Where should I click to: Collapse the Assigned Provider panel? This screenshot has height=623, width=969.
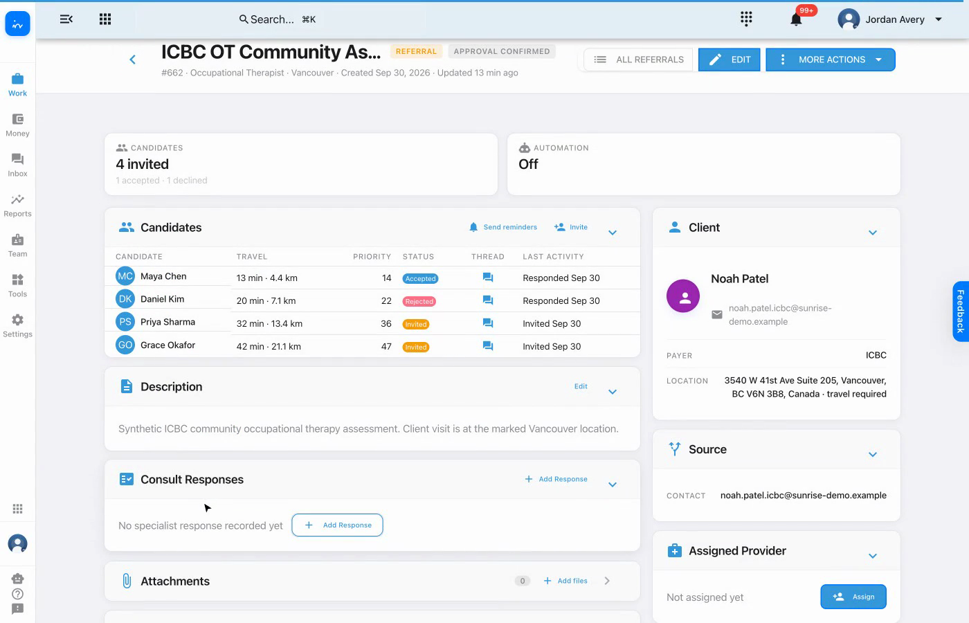click(873, 556)
